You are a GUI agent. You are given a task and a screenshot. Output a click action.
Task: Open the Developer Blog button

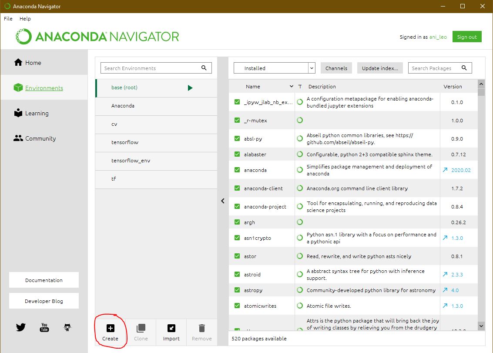[44, 301]
